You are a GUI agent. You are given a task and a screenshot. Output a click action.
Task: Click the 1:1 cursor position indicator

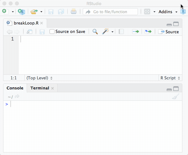[x=13, y=78]
